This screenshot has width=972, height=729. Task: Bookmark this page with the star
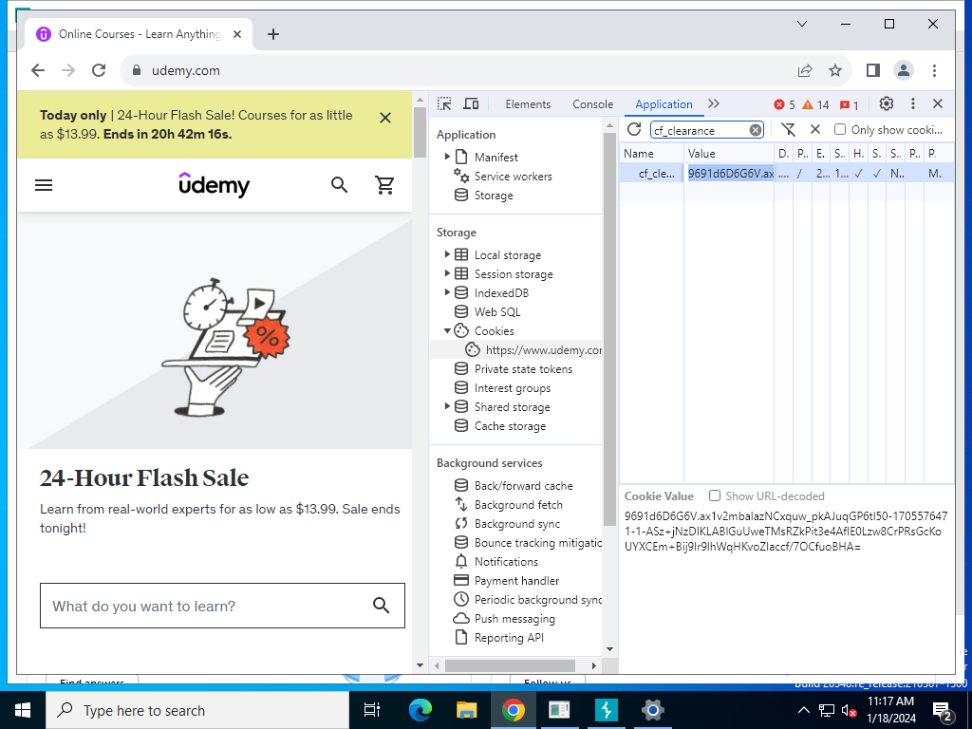tap(835, 70)
